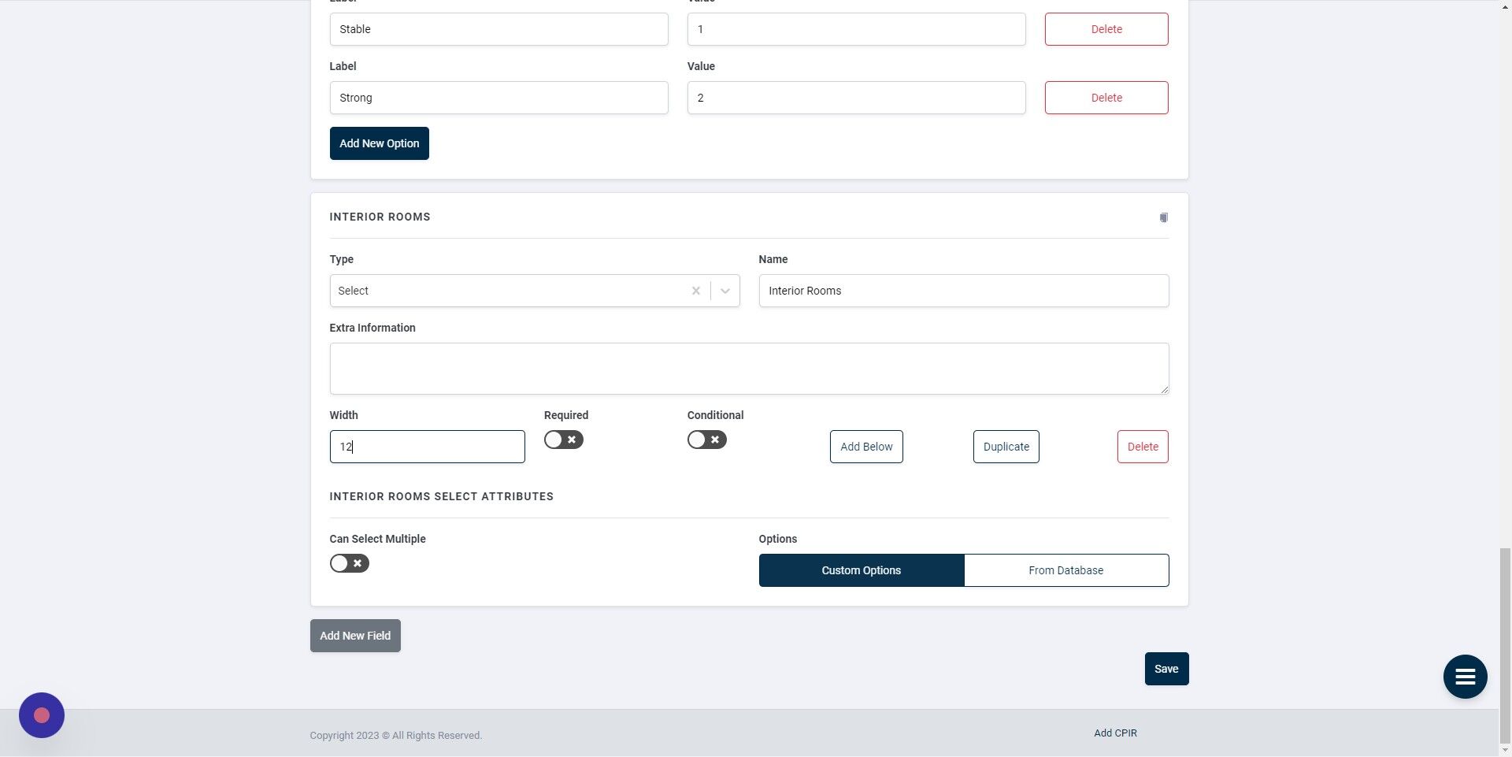Click the Type select box showing Select

coord(535,291)
